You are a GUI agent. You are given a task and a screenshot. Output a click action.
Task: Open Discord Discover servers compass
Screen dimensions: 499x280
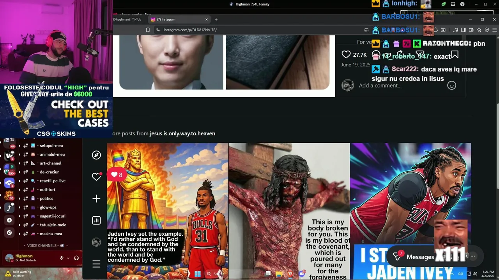click(9, 233)
